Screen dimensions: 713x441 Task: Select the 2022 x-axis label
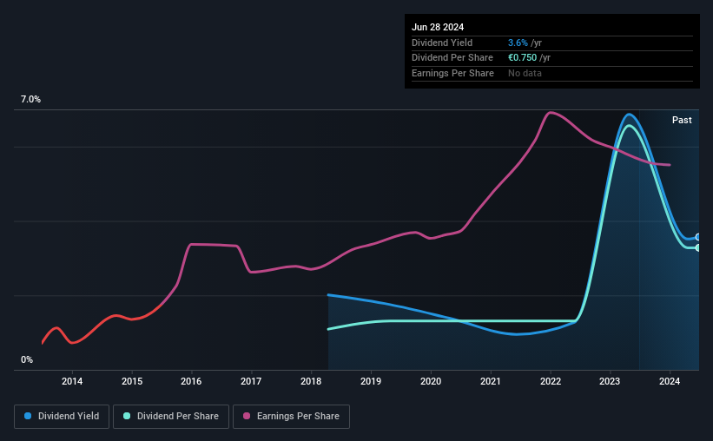[x=551, y=381]
